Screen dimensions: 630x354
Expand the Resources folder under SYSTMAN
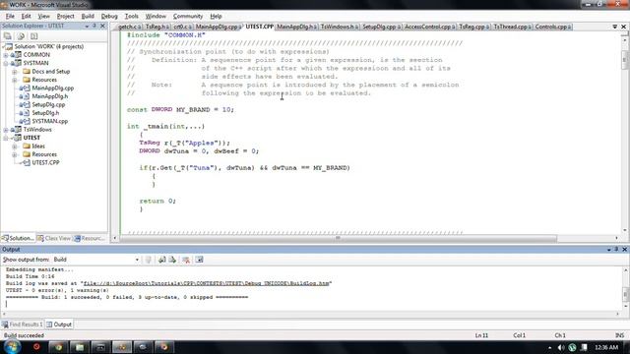15,80
